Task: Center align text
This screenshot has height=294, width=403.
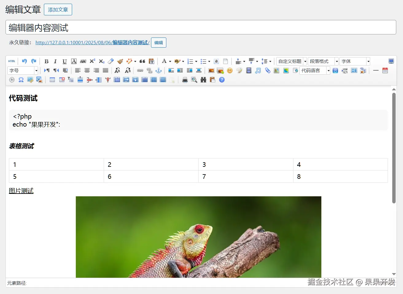Action: (87, 71)
